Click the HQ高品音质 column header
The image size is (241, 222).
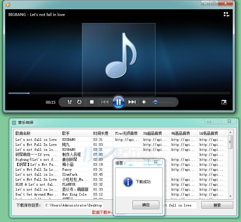(x=184, y=133)
